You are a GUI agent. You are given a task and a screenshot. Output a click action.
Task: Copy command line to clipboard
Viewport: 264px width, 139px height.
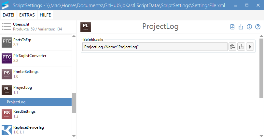[232, 47]
